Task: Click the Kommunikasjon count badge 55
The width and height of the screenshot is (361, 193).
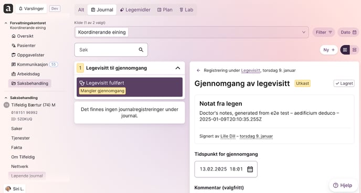Action: [x=54, y=65]
